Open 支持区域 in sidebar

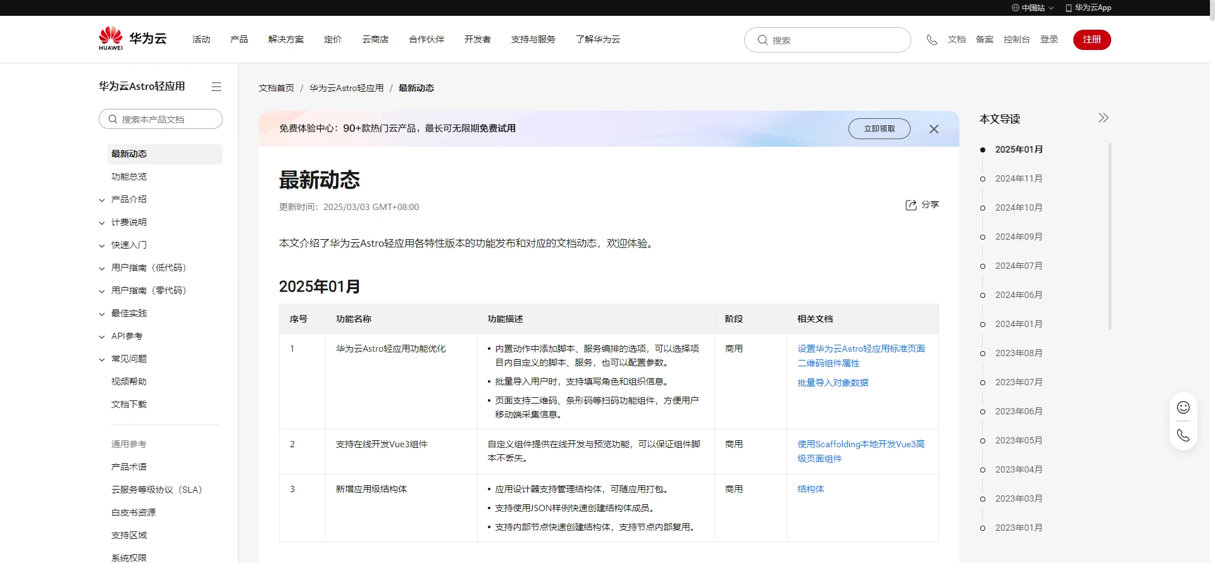[x=129, y=536]
